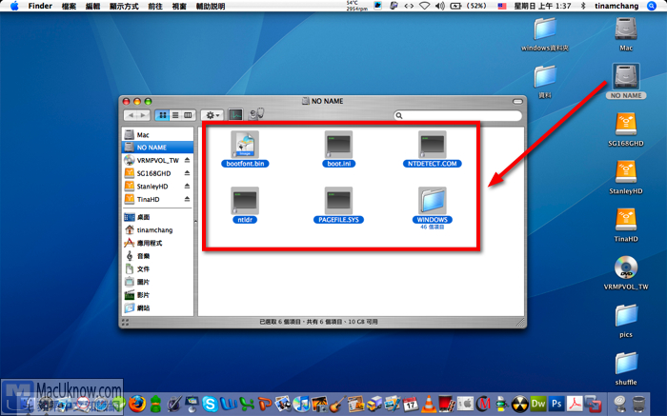Open Disk Utility stethoscope toolbar icon

256,114
